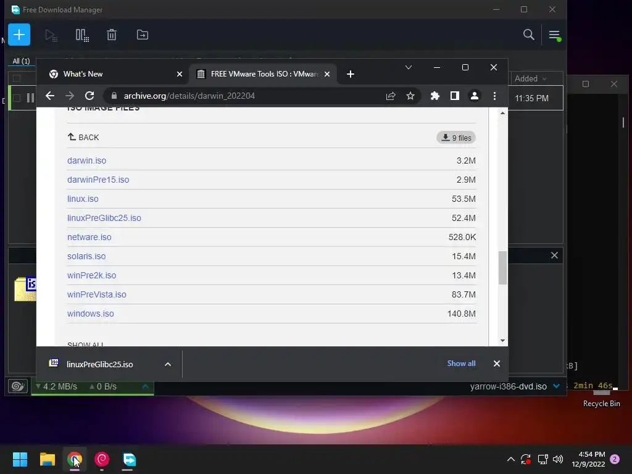Open windows.iso link

[90, 314]
